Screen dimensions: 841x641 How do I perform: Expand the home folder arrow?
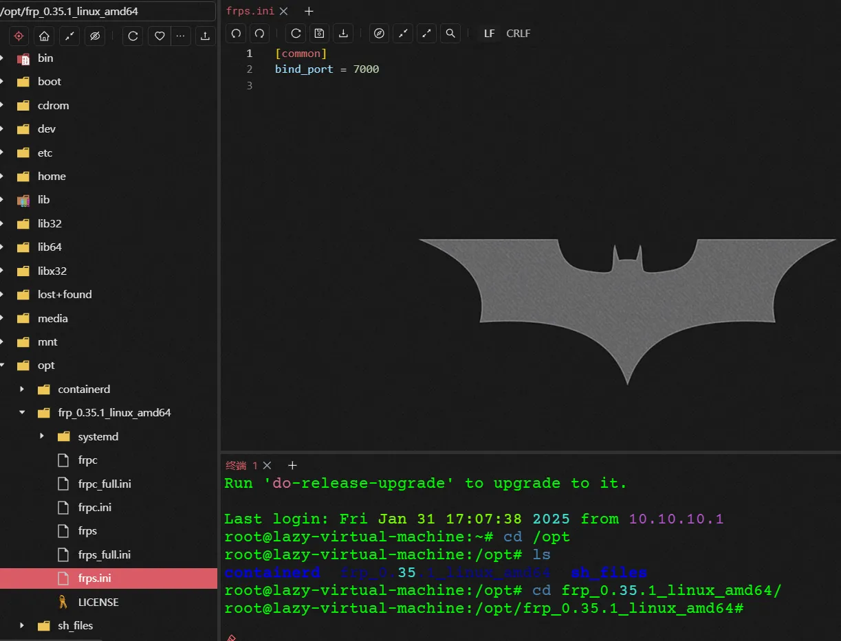click(3, 177)
